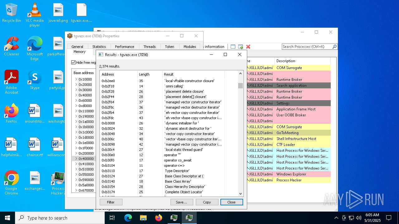Select the Windows Explorer process row

tap(288, 174)
